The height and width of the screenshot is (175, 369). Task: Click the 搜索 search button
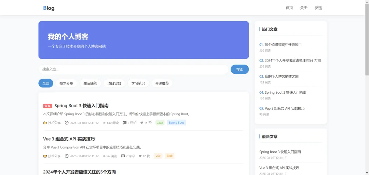240,69
